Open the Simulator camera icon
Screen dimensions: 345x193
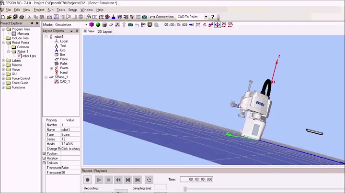click(144, 17)
